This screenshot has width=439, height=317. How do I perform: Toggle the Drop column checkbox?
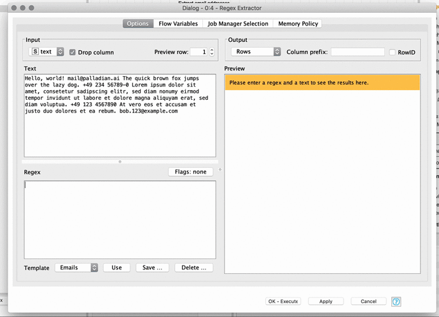(x=73, y=52)
